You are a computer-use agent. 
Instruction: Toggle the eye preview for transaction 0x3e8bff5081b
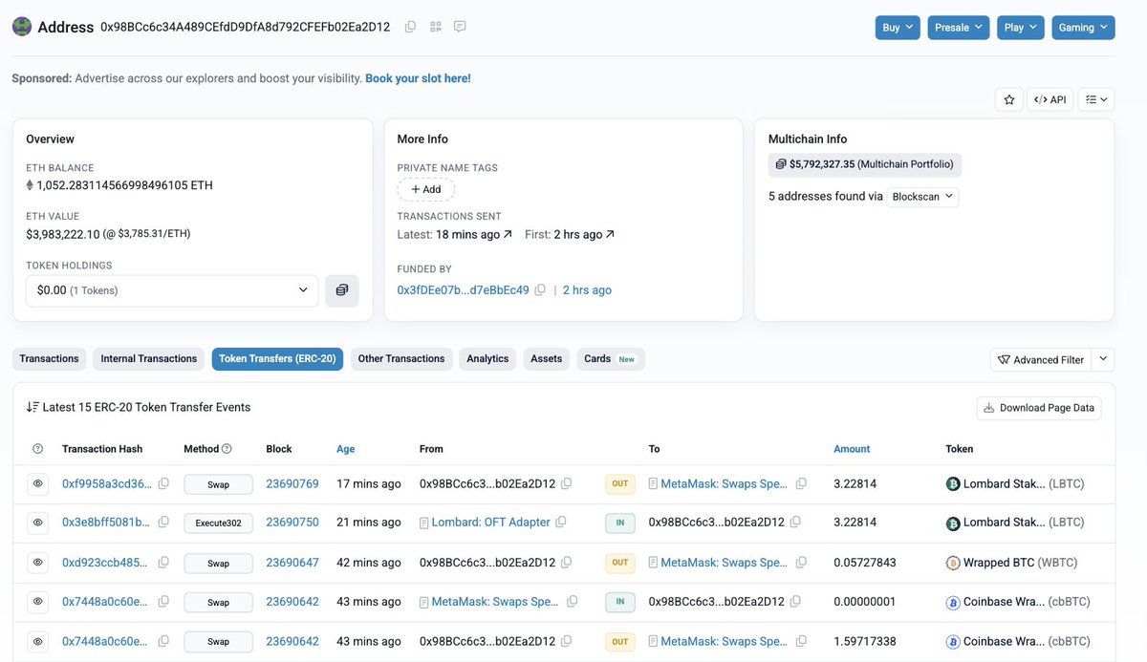[x=38, y=523]
